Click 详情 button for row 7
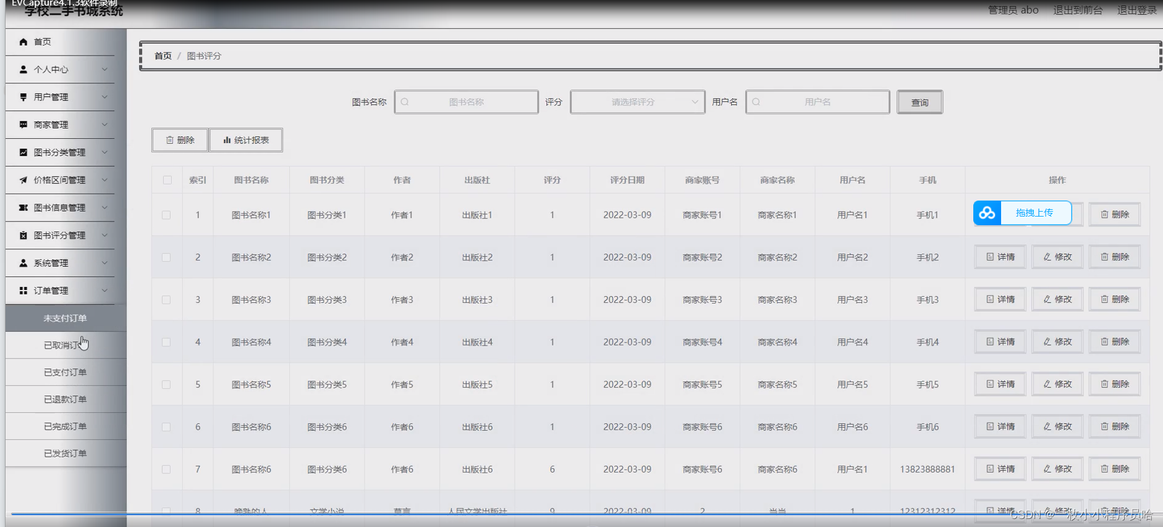This screenshot has width=1163, height=527. pyautogui.click(x=1000, y=469)
